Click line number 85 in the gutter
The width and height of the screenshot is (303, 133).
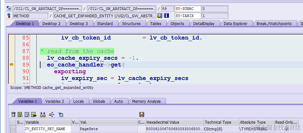[25, 38]
